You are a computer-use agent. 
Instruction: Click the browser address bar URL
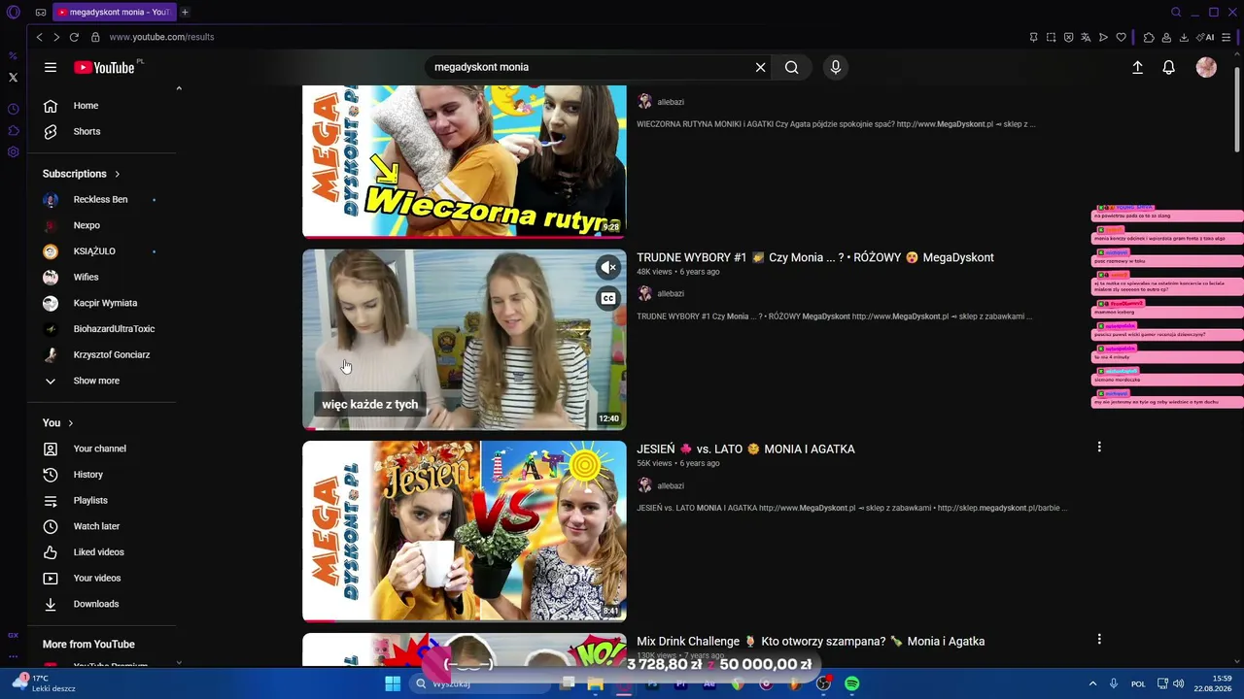pyautogui.click(x=161, y=37)
